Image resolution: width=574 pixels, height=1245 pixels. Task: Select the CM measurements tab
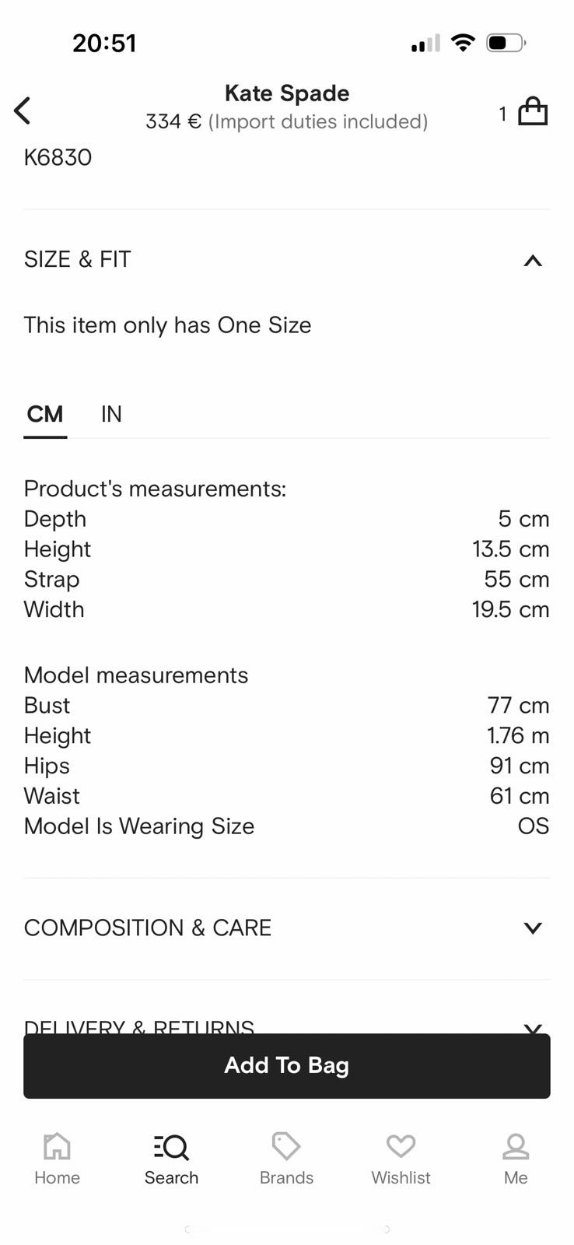point(45,414)
